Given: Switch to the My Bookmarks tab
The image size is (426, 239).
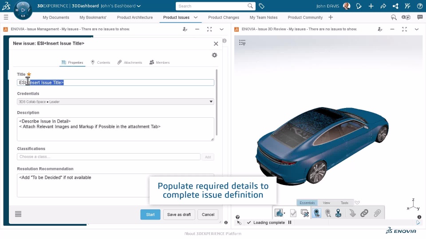Looking at the screenshot, I should (x=93, y=17).
